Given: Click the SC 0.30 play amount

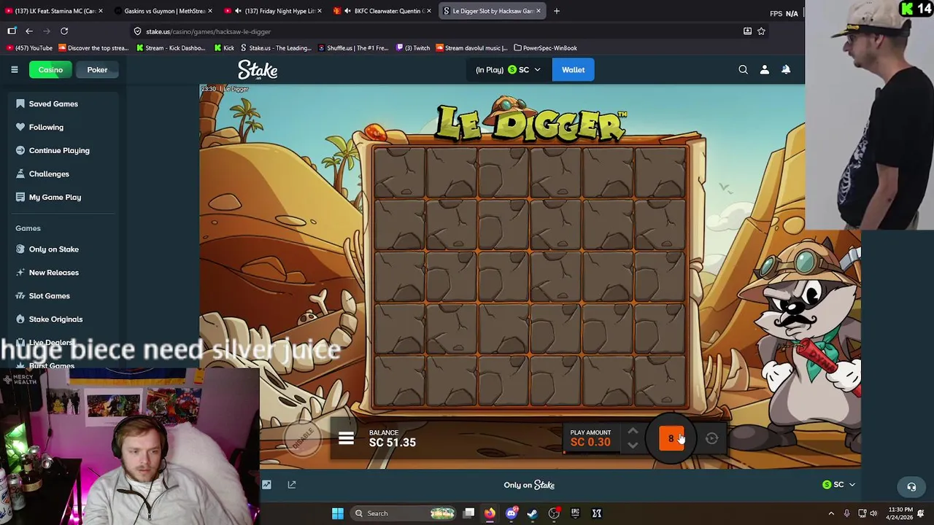Looking at the screenshot, I should [x=590, y=442].
